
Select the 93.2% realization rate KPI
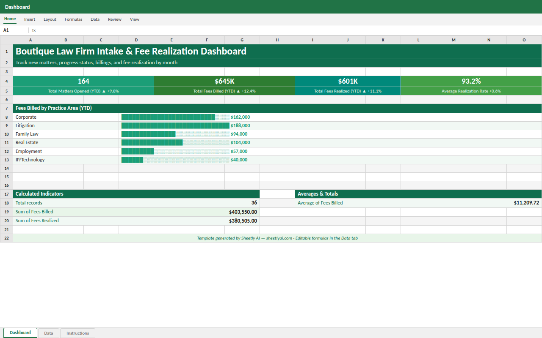(471, 81)
